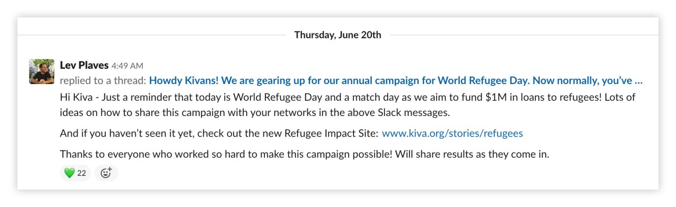676x207 pixels.
Task: Open the 'Howdy Kivans!' thread link
Action: [x=396, y=80]
